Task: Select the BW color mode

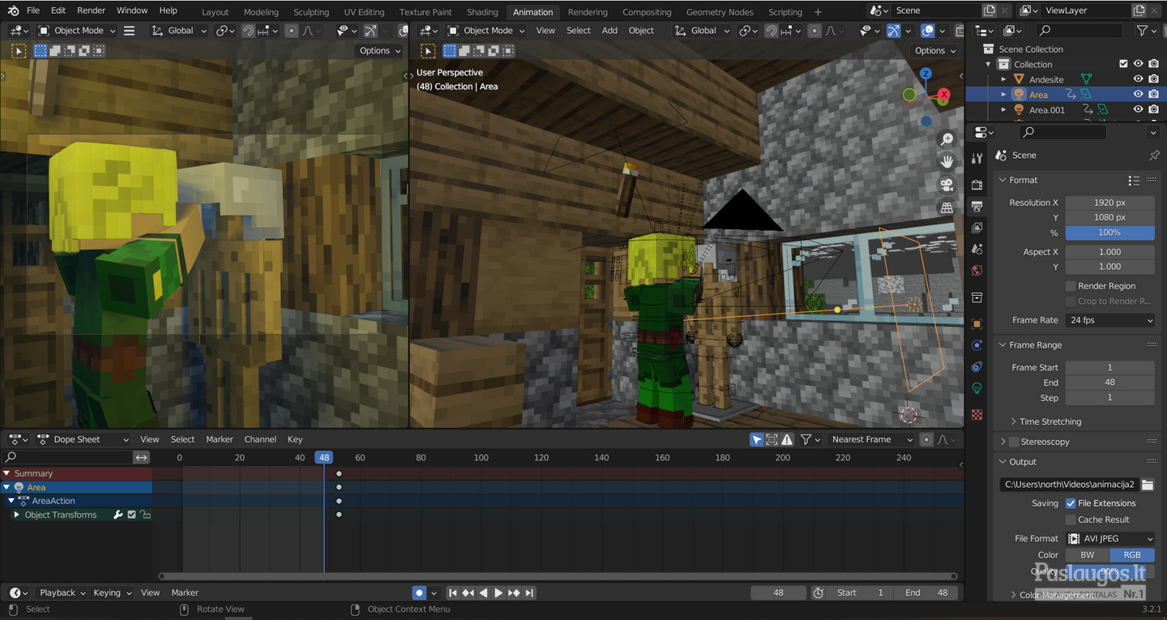Action: (x=1088, y=555)
